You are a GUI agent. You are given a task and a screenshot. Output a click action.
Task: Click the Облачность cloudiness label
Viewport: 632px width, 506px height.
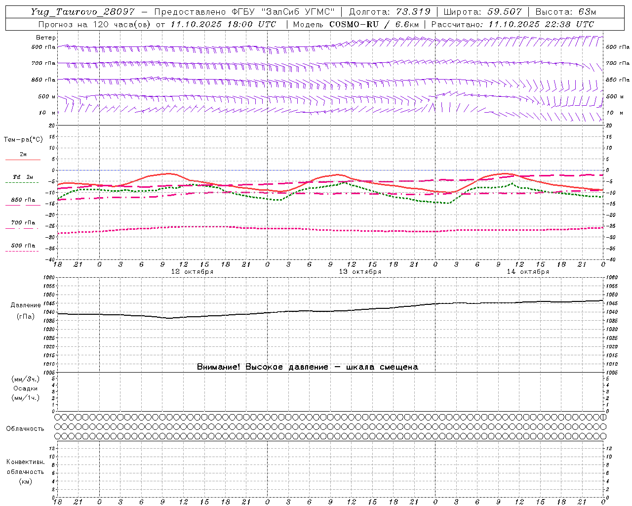click(x=25, y=429)
